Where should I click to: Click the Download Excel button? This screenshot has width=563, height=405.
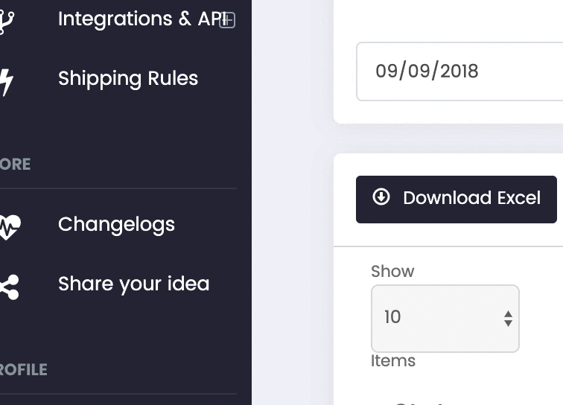(457, 200)
